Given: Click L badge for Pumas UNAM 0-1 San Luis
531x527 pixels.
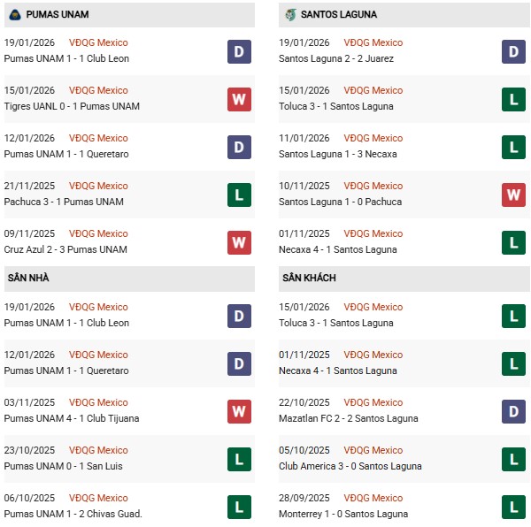Looking at the screenshot, I should [x=239, y=459].
